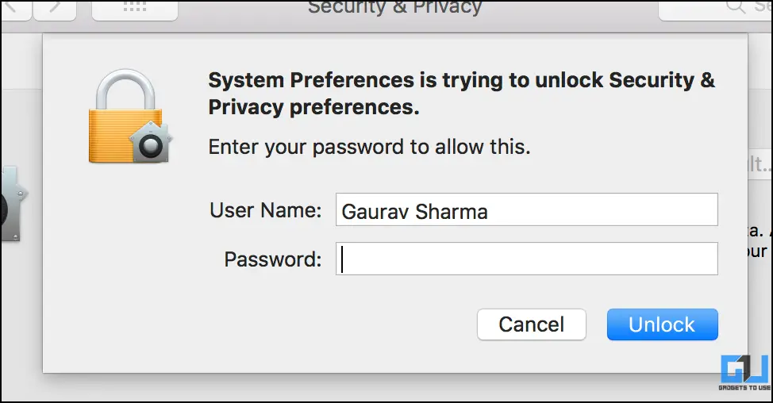Click the "Password:" label
Screen dimensions: 773x403
tap(273, 259)
